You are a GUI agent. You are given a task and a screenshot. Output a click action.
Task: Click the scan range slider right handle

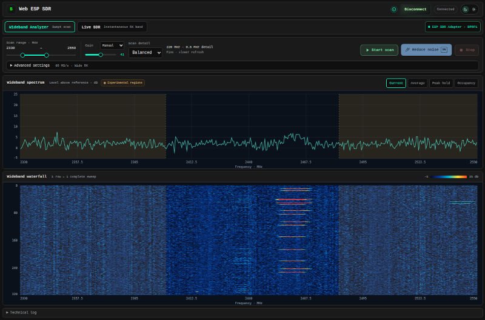47,55
